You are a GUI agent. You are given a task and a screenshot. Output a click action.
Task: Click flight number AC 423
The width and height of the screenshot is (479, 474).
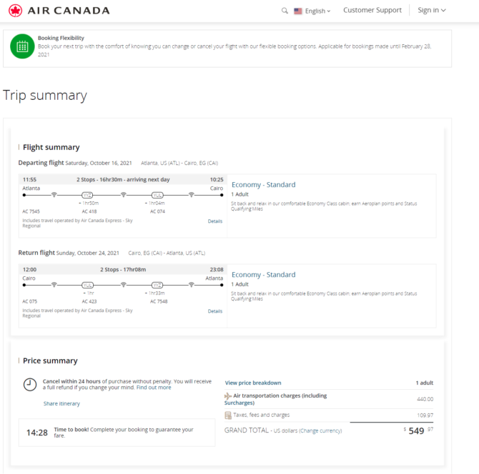(89, 301)
